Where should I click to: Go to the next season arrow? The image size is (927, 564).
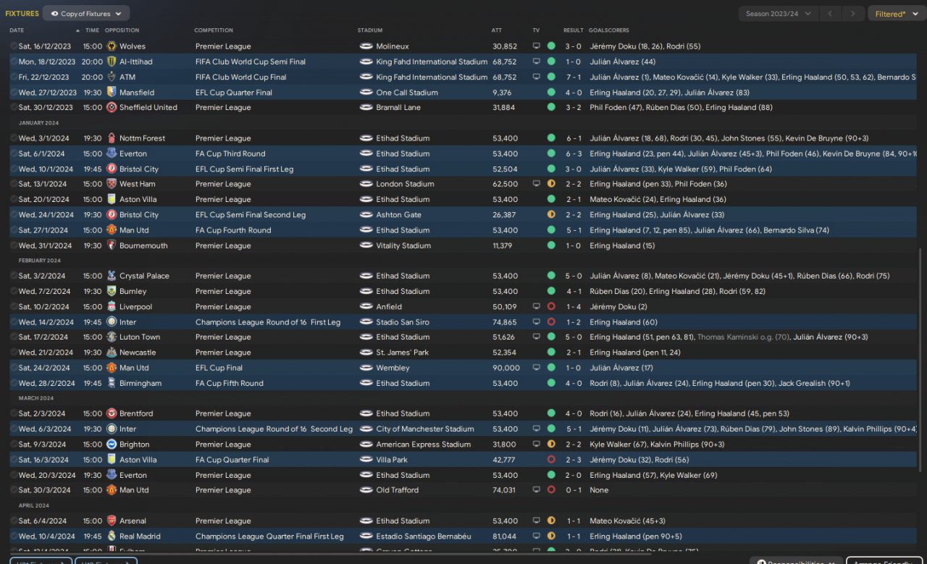pos(855,13)
